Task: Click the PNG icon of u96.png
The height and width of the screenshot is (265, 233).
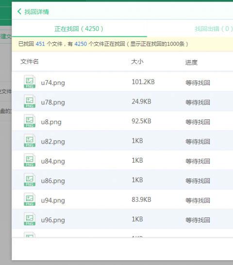Action: pos(30,219)
